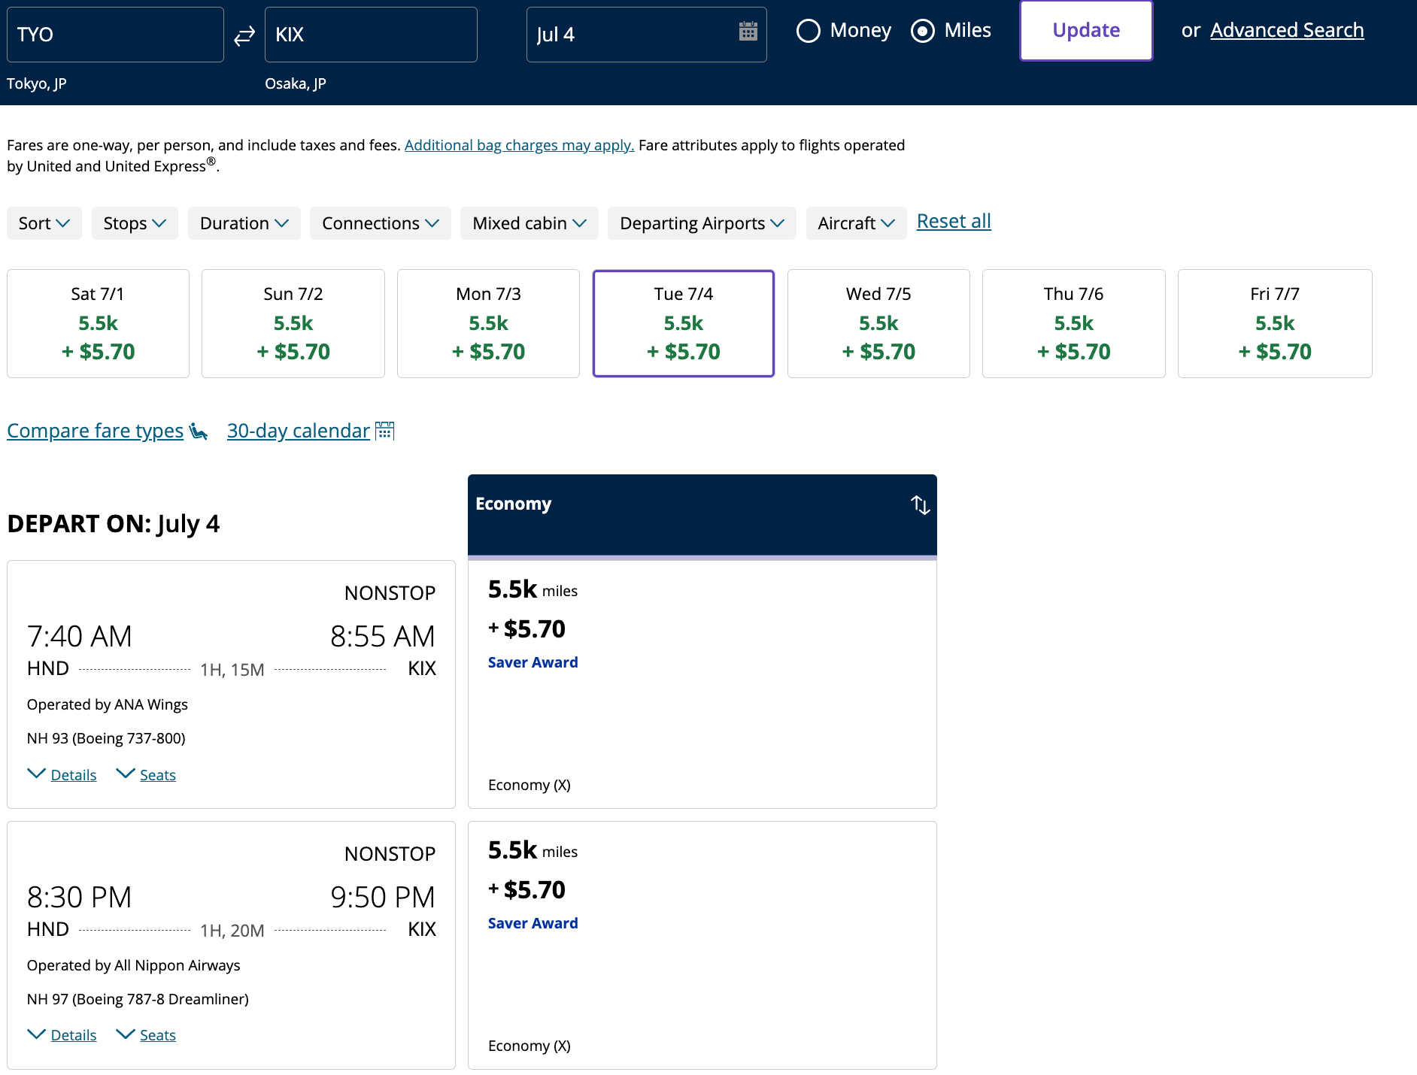Select the Money radio button

pos(809,31)
